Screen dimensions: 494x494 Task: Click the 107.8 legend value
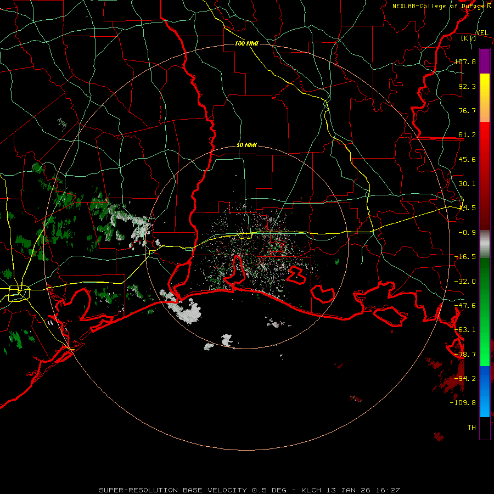coord(465,61)
